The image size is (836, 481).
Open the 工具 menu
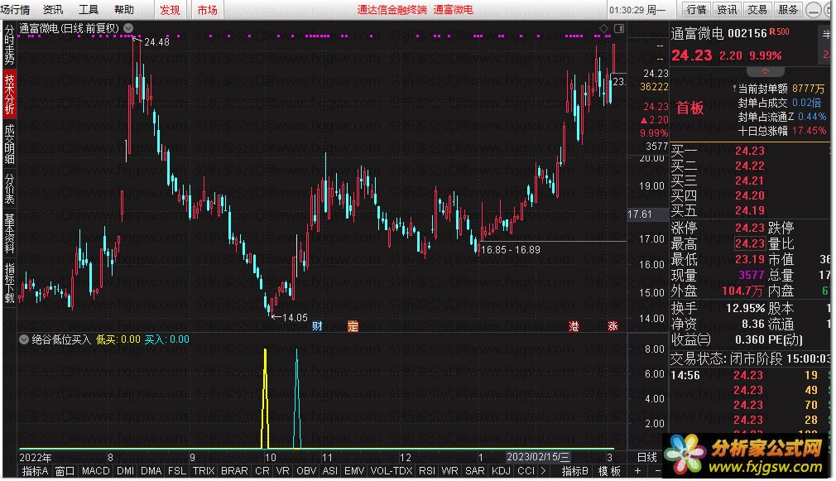pyautogui.click(x=88, y=10)
